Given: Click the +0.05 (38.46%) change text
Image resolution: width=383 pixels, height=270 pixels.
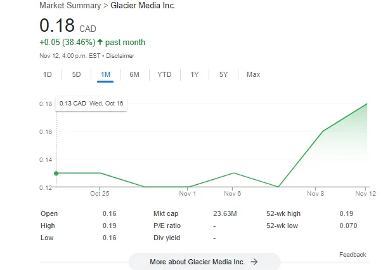Looking at the screenshot, I should pyautogui.click(x=67, y=43).
